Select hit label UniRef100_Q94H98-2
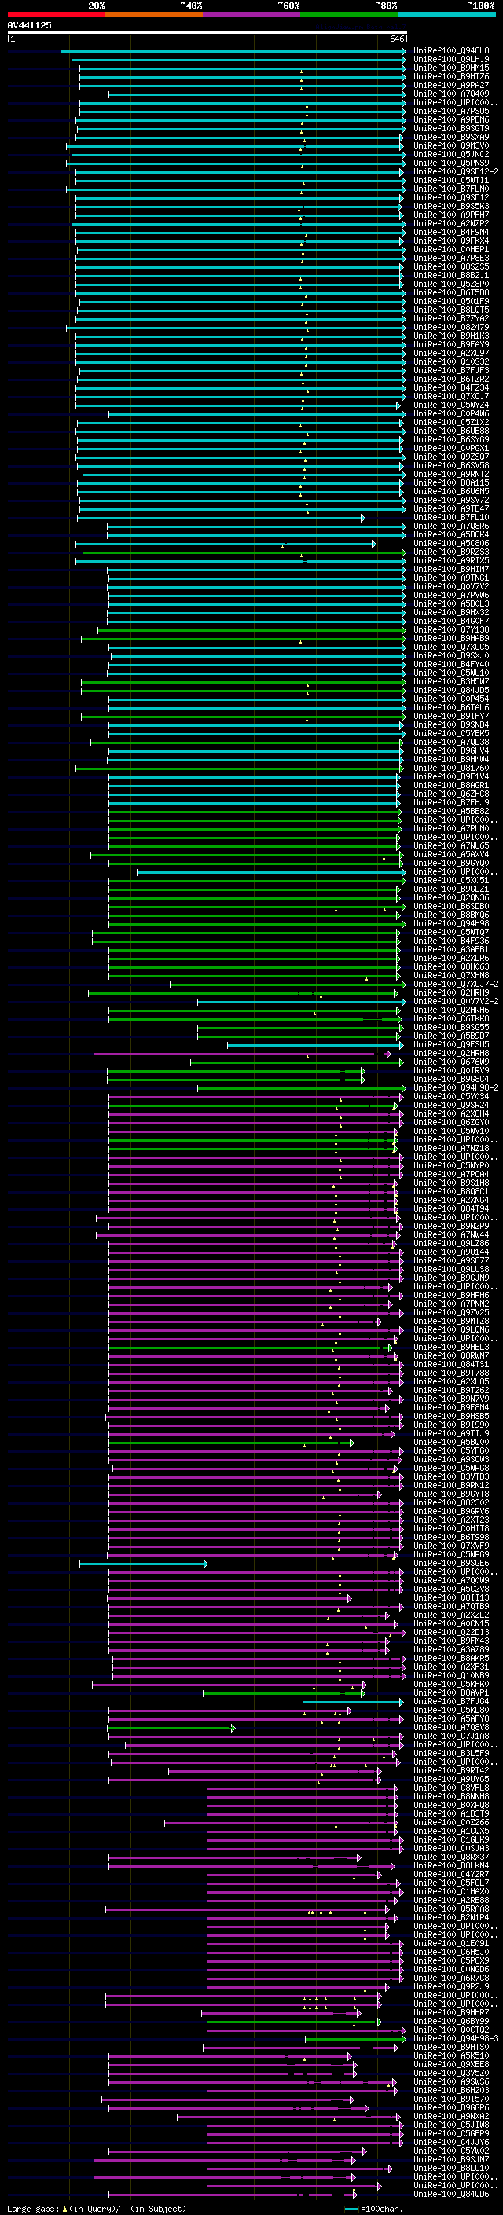Viewport: 503px width, 2215px height. coord(456,1087)
